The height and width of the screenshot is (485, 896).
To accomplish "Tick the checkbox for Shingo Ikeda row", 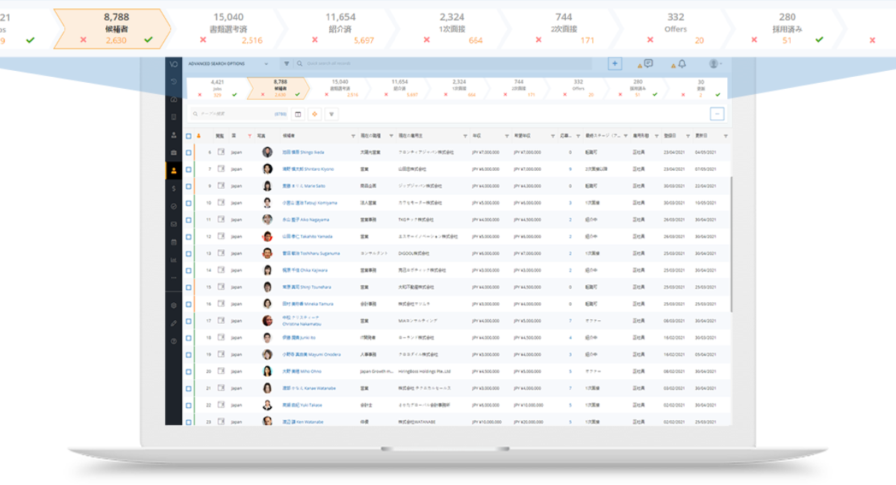I will click(x=189, y=152).
